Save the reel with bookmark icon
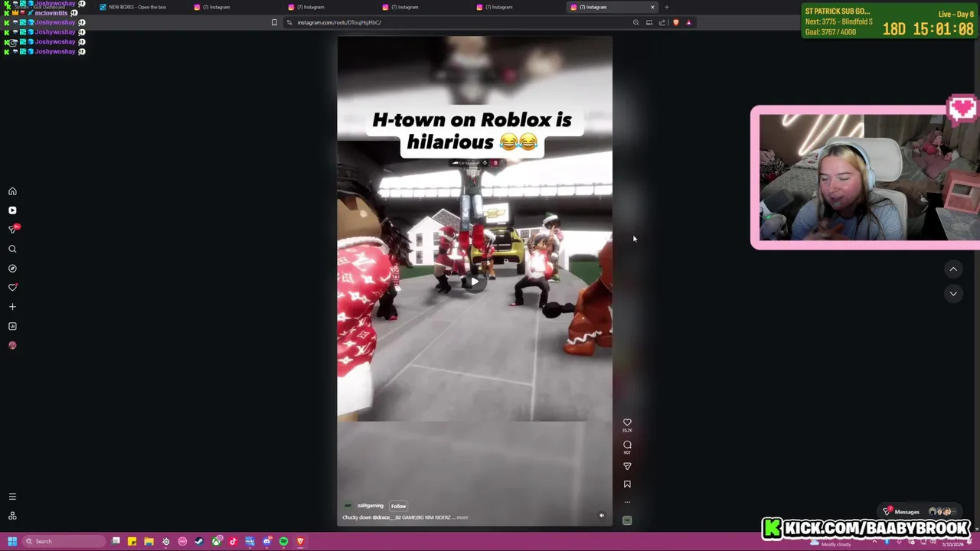The height and width of the screenshot is (551, 980). pyautogui.click(x=627, y=484)
